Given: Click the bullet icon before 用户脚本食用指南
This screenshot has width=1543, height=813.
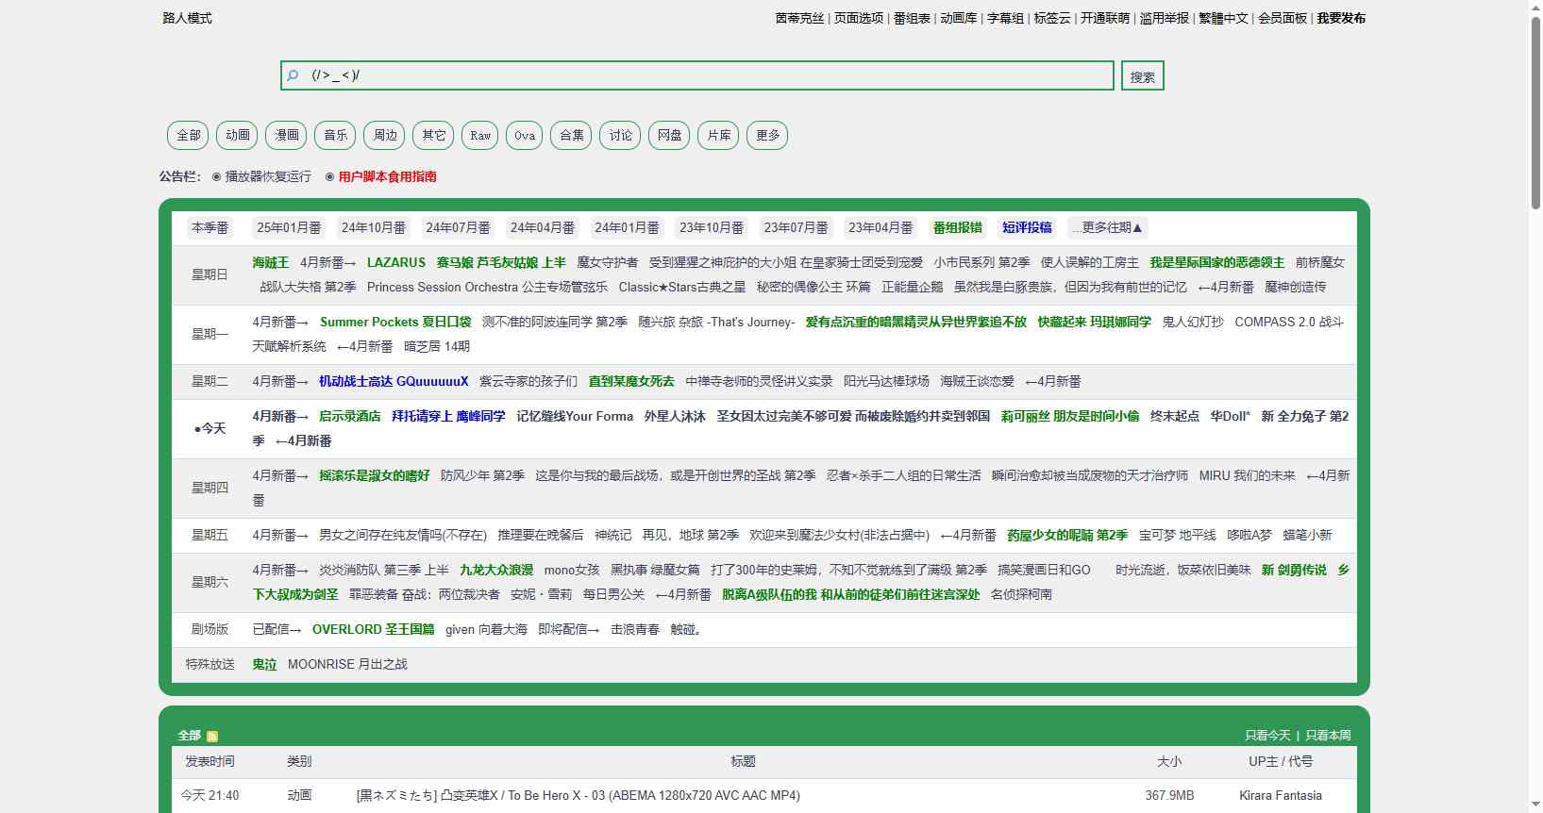Looking at the screenshot, I should click(x=329, y=176).
